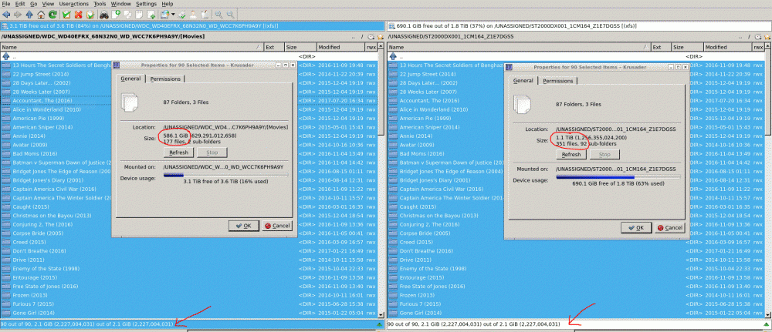Click Cancel in the right Properties dialog

[669, 228]
